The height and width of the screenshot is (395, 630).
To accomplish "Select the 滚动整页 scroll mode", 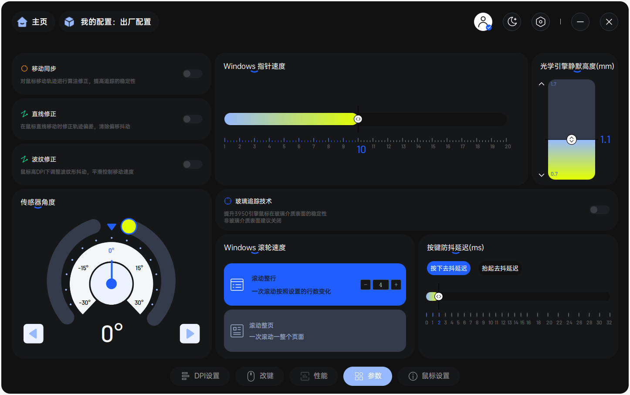I will [x=315, y=330].
